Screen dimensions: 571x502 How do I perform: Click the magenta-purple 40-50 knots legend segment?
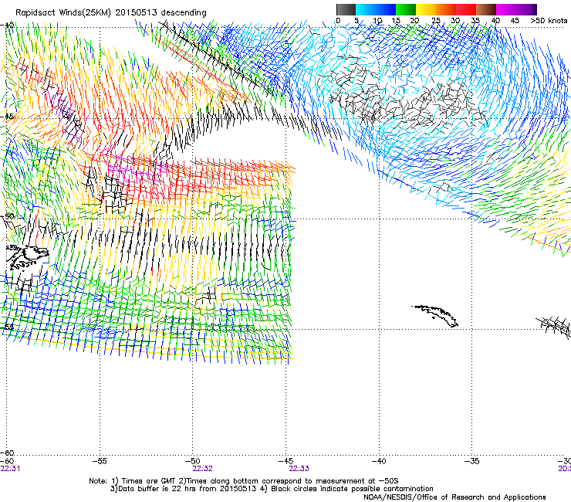click(x=516, y=9)
